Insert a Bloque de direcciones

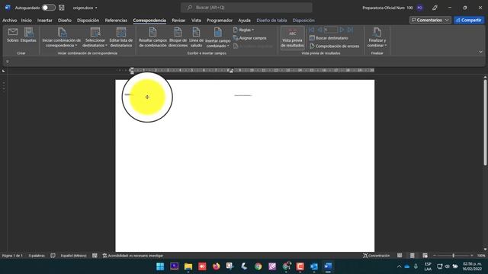tap(178, 37)
